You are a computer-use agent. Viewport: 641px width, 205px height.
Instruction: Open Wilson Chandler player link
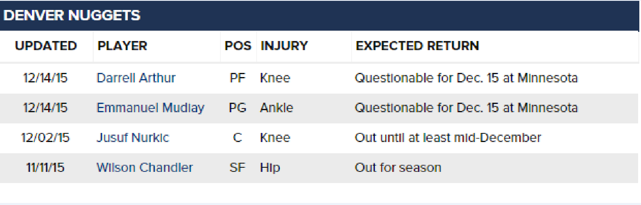point(144,168)
